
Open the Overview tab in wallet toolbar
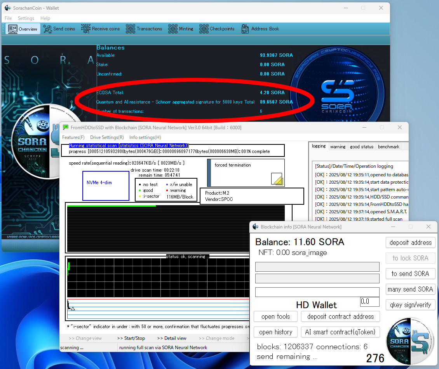[x=23, y=29]
